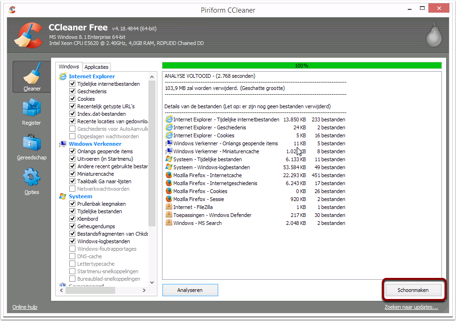Click the icon beside Onlangs geopende items result
The height and width of the screenshot is (321, 456).
tap(169, 143)
